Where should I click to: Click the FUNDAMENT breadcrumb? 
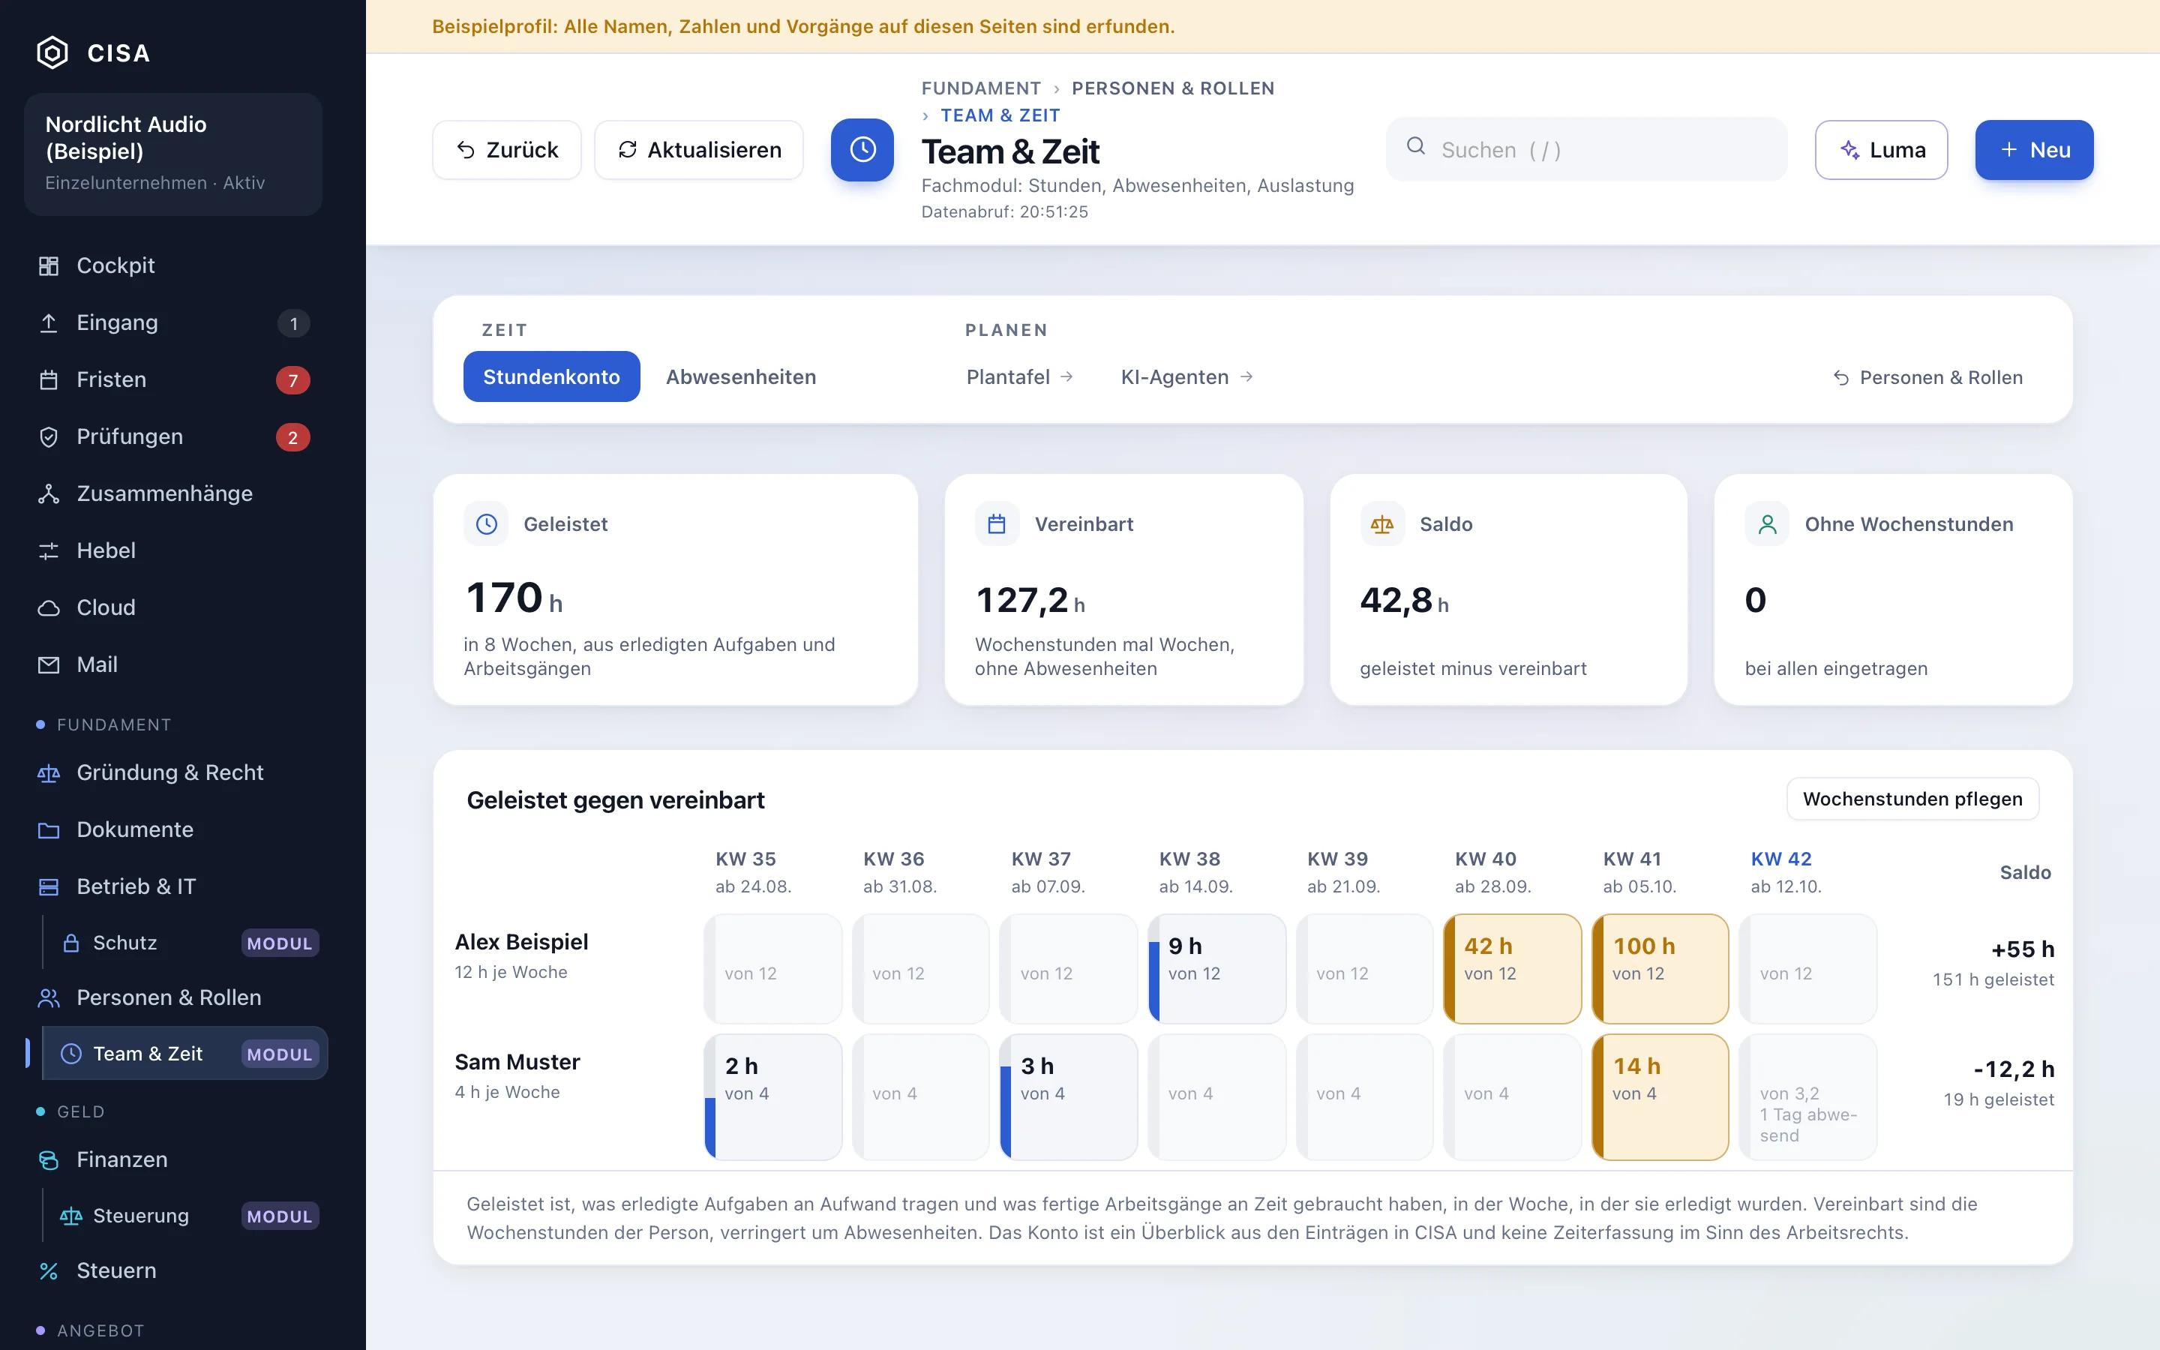point(981,88)
